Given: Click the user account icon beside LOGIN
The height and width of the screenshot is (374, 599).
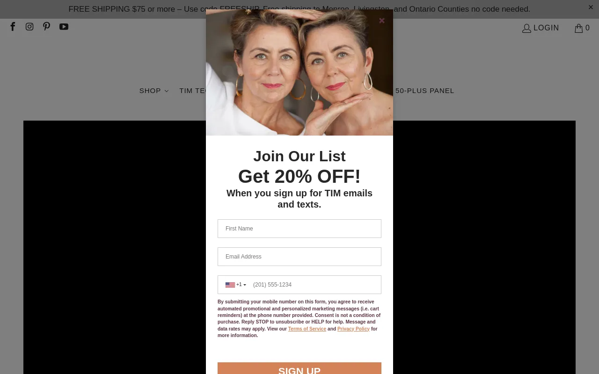Looking at the screenshot, I should point(526,28).
